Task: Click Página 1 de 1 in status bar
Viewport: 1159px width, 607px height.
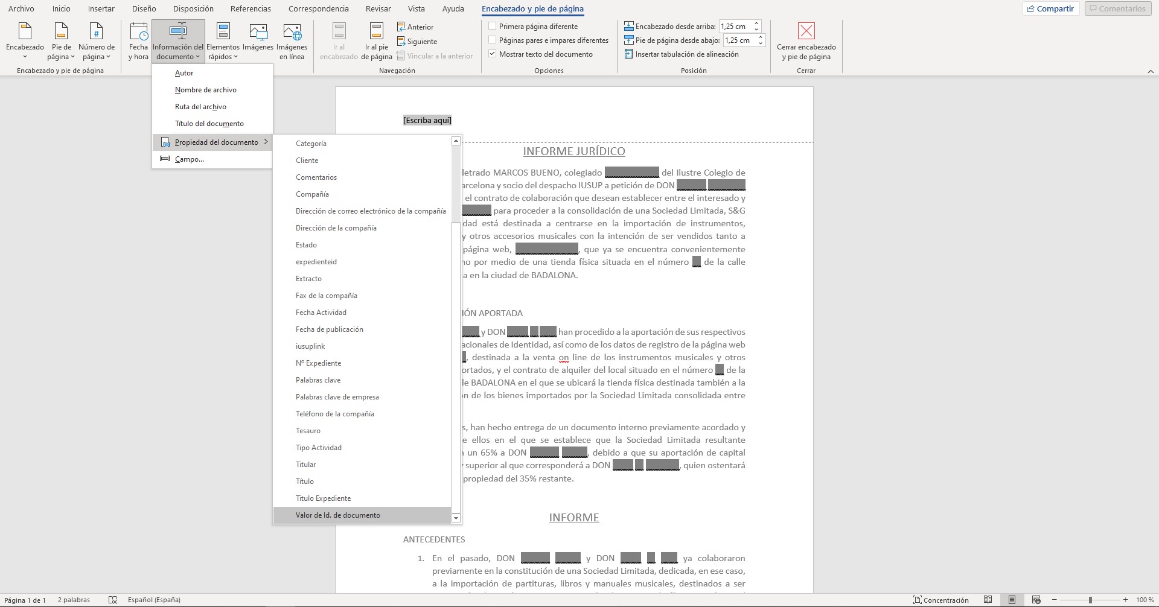Action: click(25, 600)
